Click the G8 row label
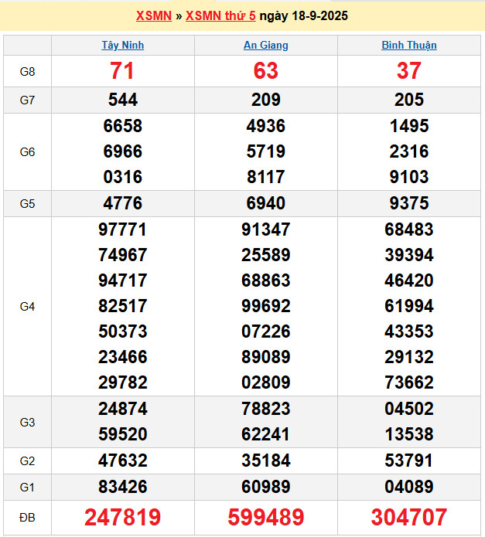This screenshot has width=485, height=537. [x=27, y=72]
